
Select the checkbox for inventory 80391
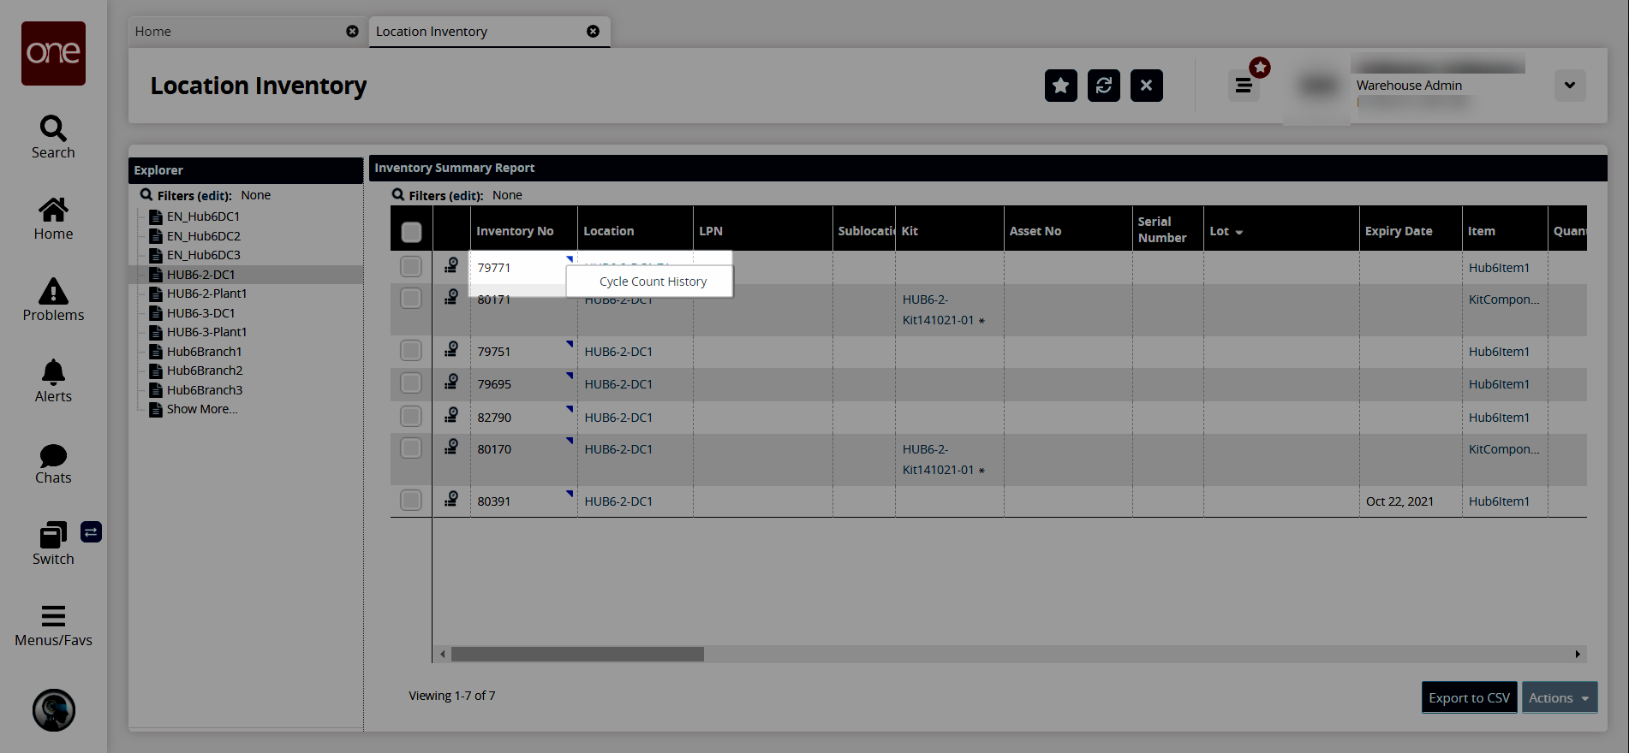(411, 501)
